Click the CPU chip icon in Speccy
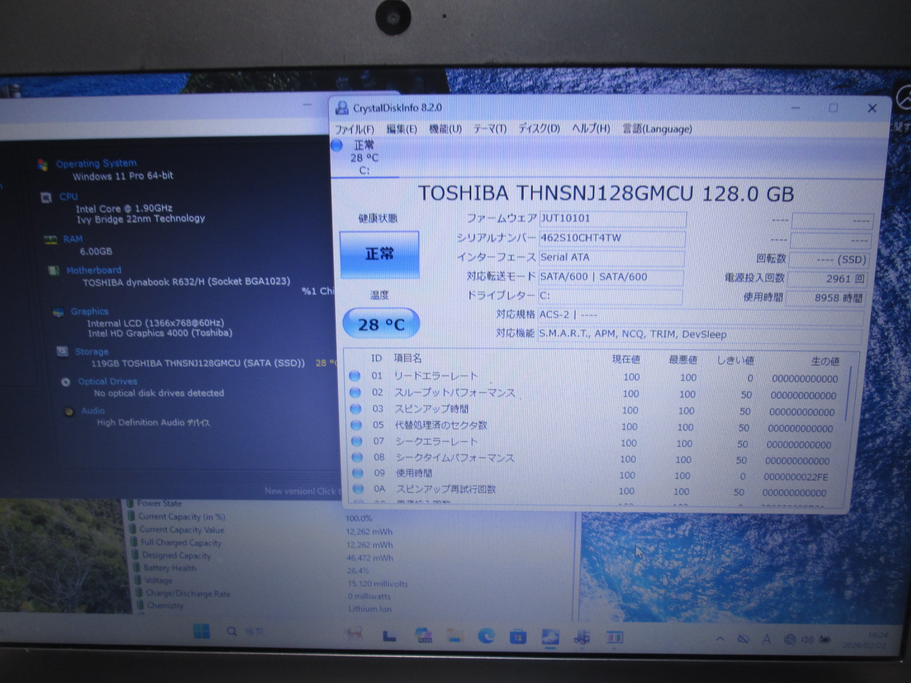911x683 pixels. coord(46,197)
